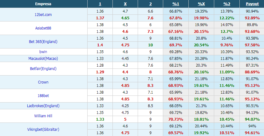Open the 188bet bookmaker link

click(43, 96)
